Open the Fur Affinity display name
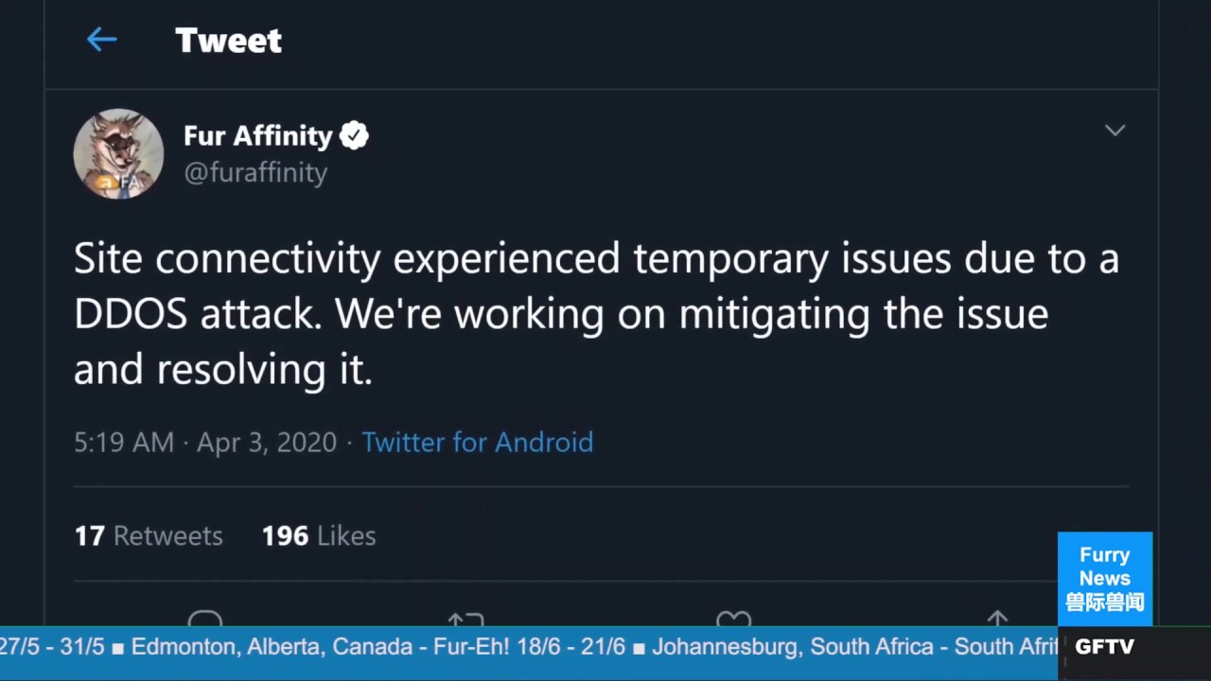The image size is (1211, 681). (257, 136)
